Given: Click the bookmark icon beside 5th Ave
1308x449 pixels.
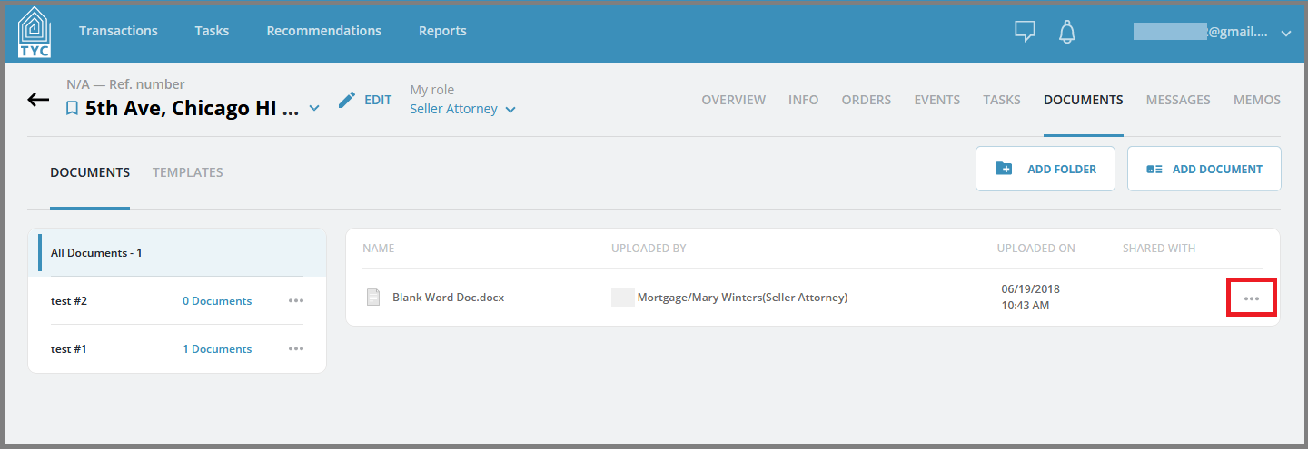Looking at the screenshot, I should (x=73, y=109).
